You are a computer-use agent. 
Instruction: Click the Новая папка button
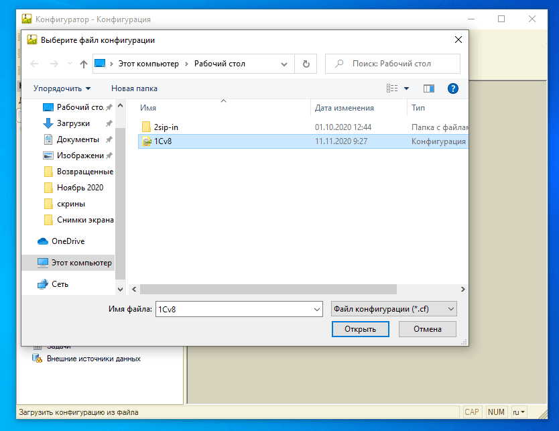(x=134, y=88)
